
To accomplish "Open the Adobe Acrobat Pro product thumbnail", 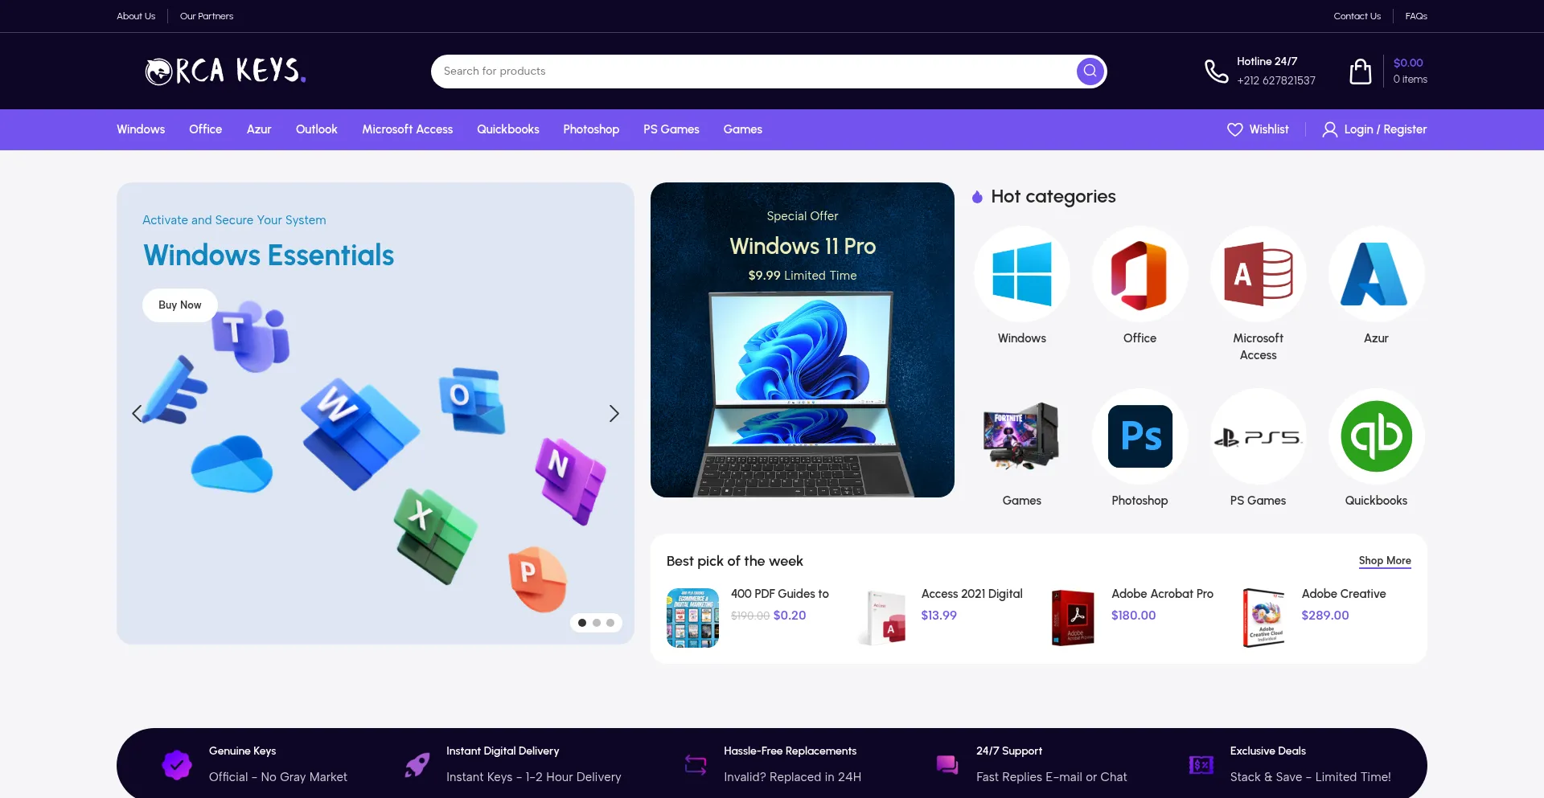I will click(x=1073, y=617).
